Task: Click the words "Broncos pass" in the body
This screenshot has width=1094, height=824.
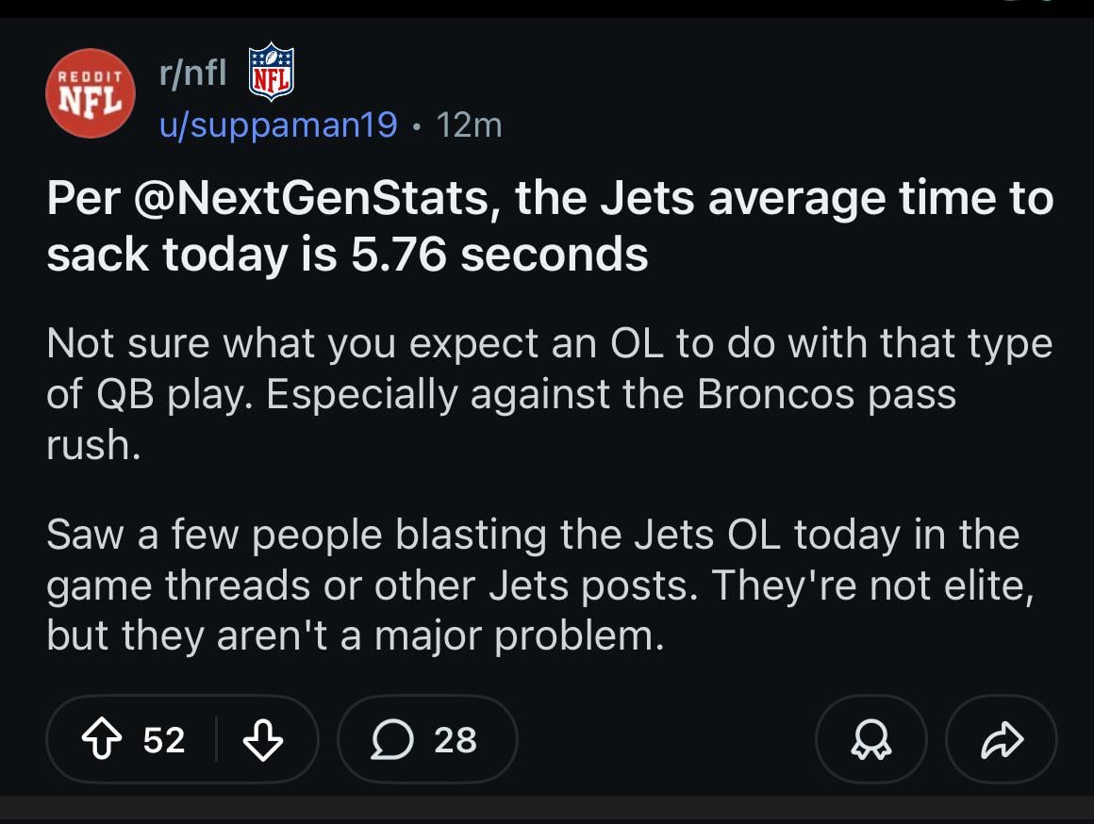Action: click(x=826, y=393)
